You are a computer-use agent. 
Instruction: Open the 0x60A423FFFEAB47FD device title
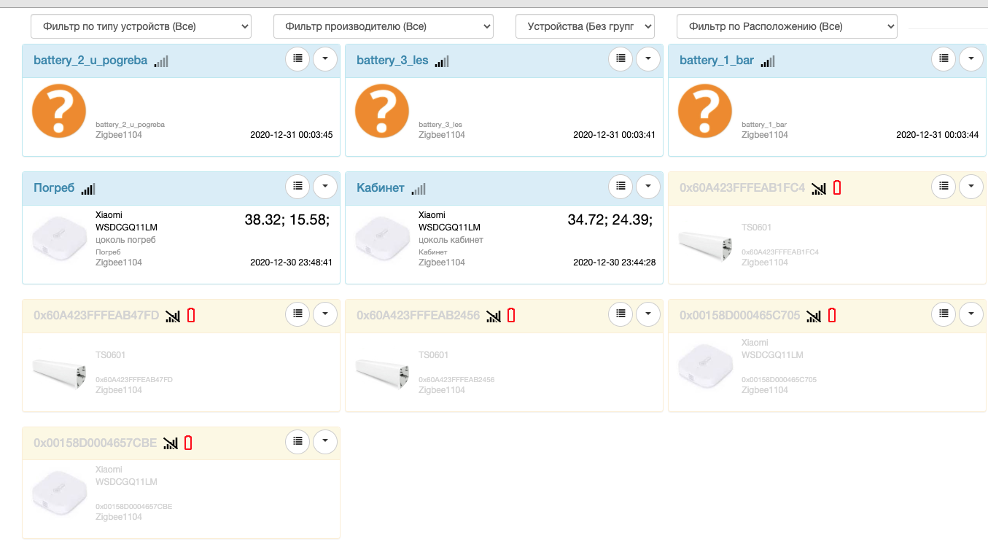[x=96, y=316]
